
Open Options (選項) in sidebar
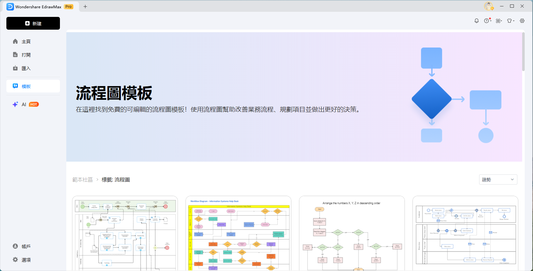(33, 260)
